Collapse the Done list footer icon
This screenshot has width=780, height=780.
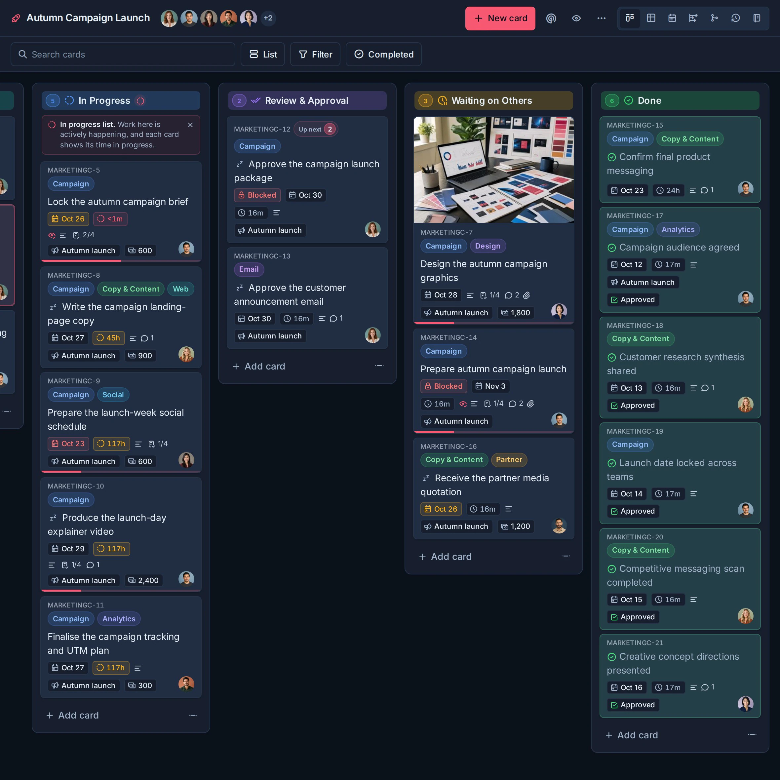pyautogui.click(x=752, y=735)
